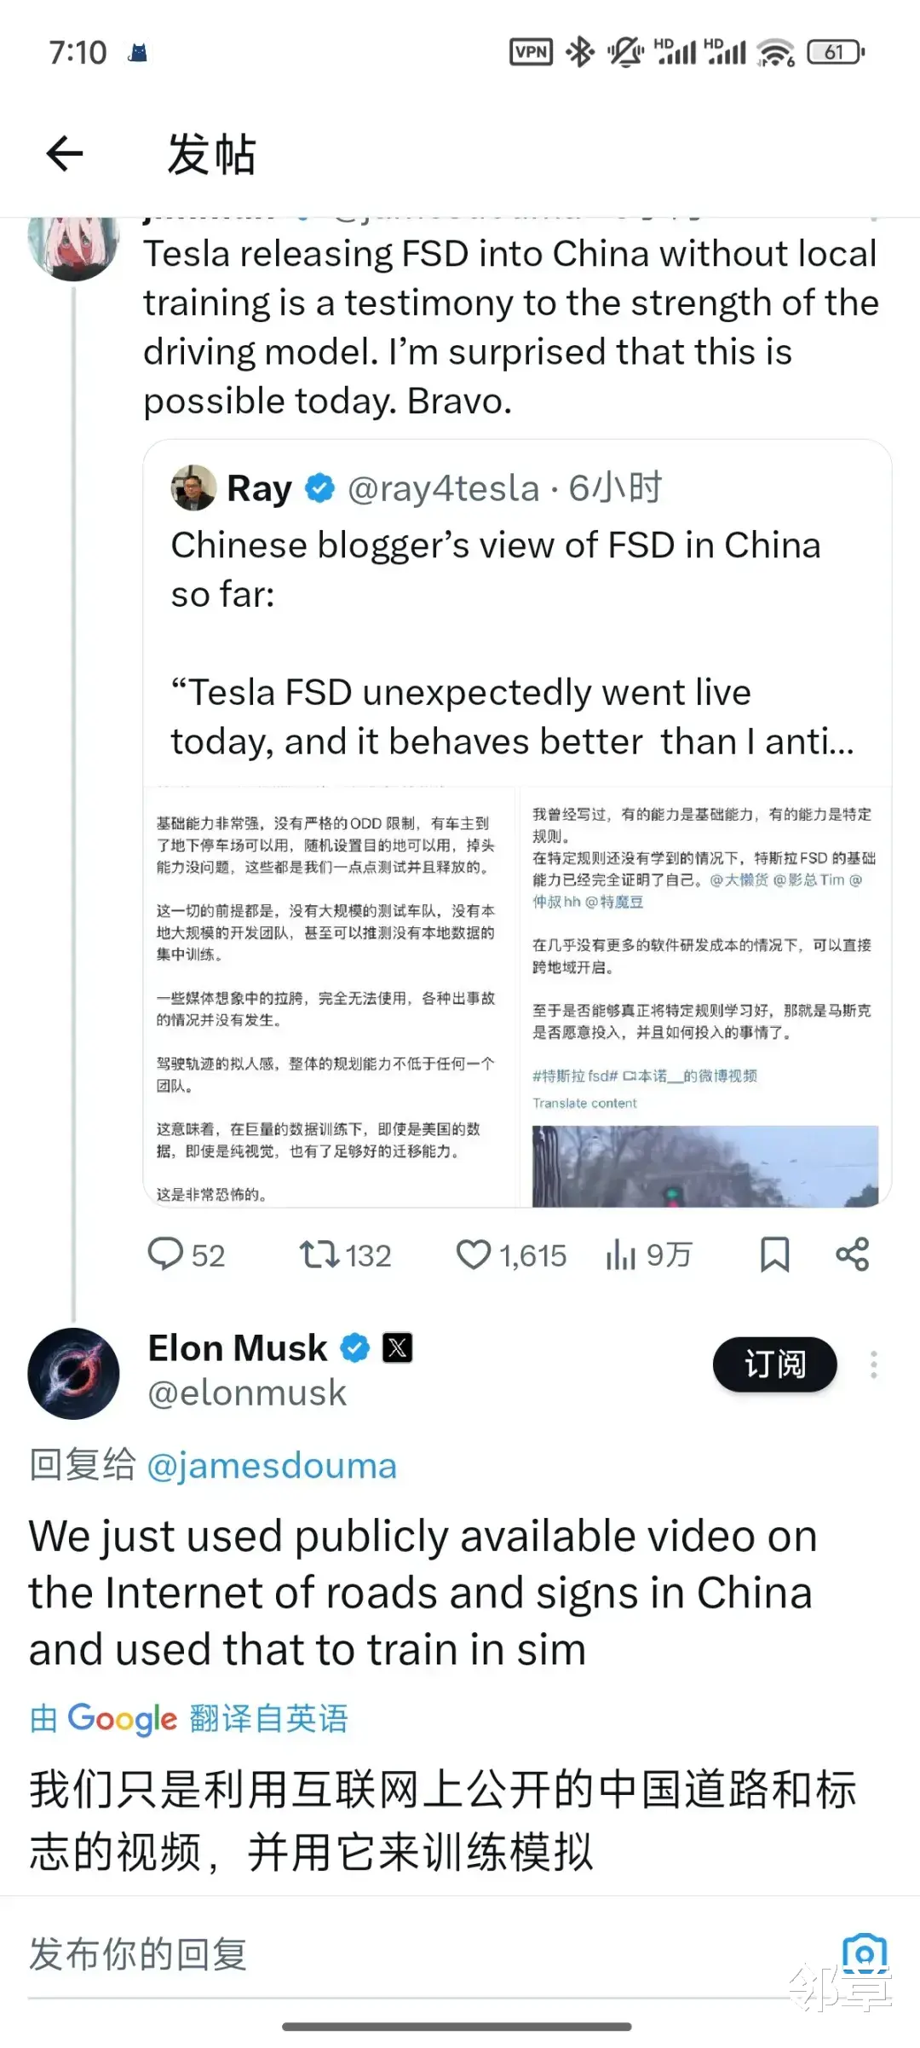
Task: Tap the Elon Musk display name
Action: point(238,1347)
